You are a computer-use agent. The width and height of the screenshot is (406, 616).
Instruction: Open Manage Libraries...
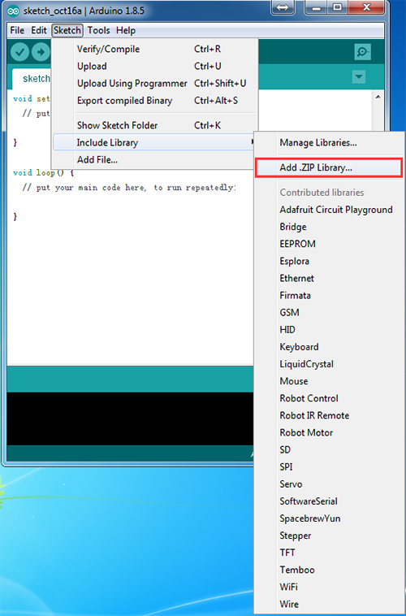329,142
